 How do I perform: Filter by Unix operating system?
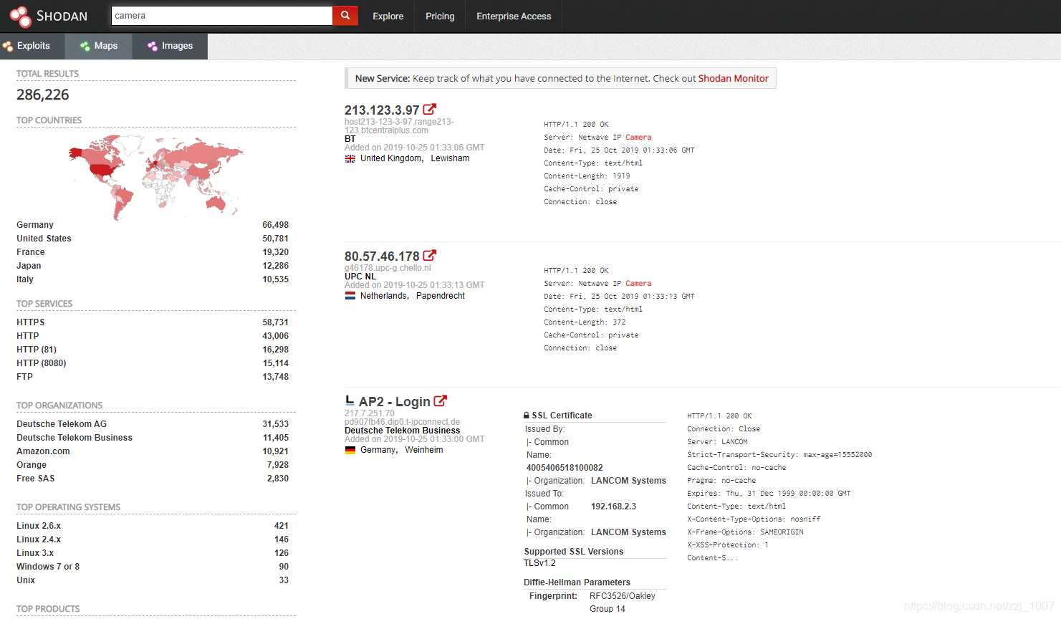pyautogui.click(x=26, y=580)
